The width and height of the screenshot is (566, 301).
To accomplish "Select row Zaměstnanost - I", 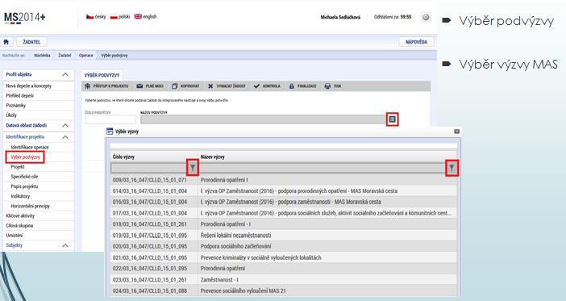I will click(284, 280).
